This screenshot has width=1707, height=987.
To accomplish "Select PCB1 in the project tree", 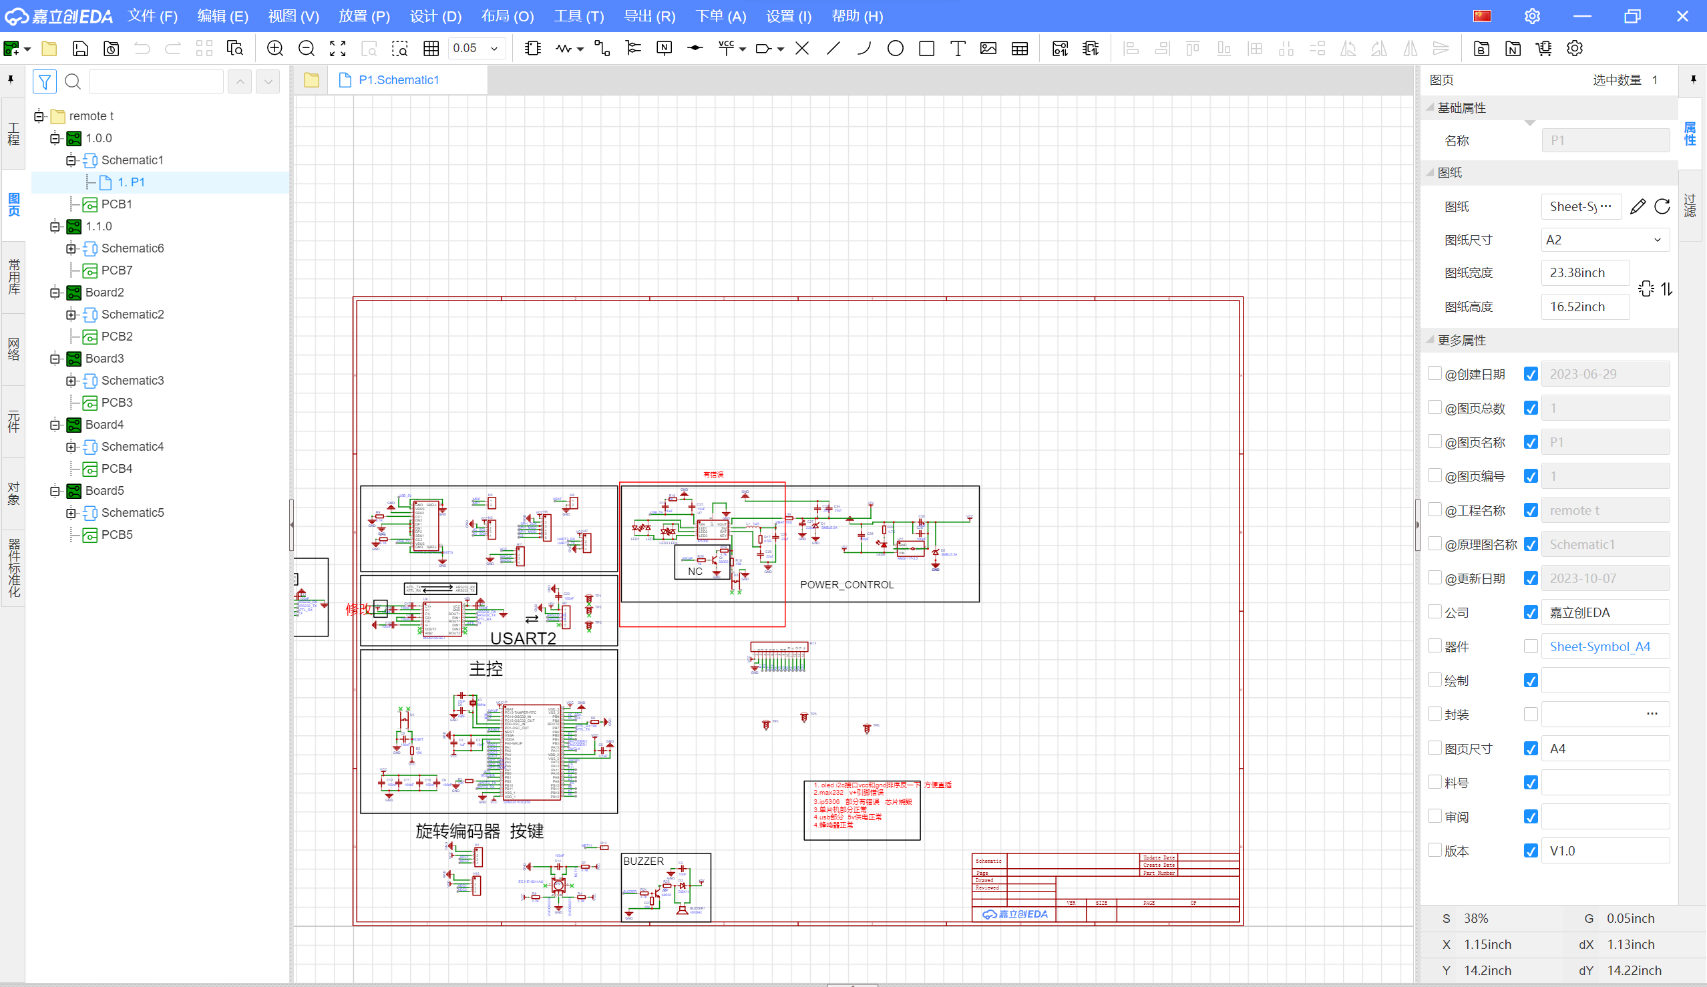I will point(116,204).
